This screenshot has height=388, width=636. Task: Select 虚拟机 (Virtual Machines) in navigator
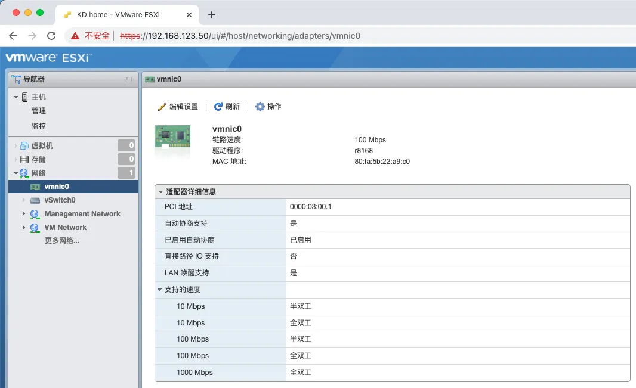[x=42, y=146]
